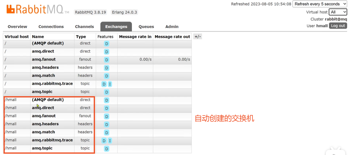Sort by Virtual host column header

[17, 36]
